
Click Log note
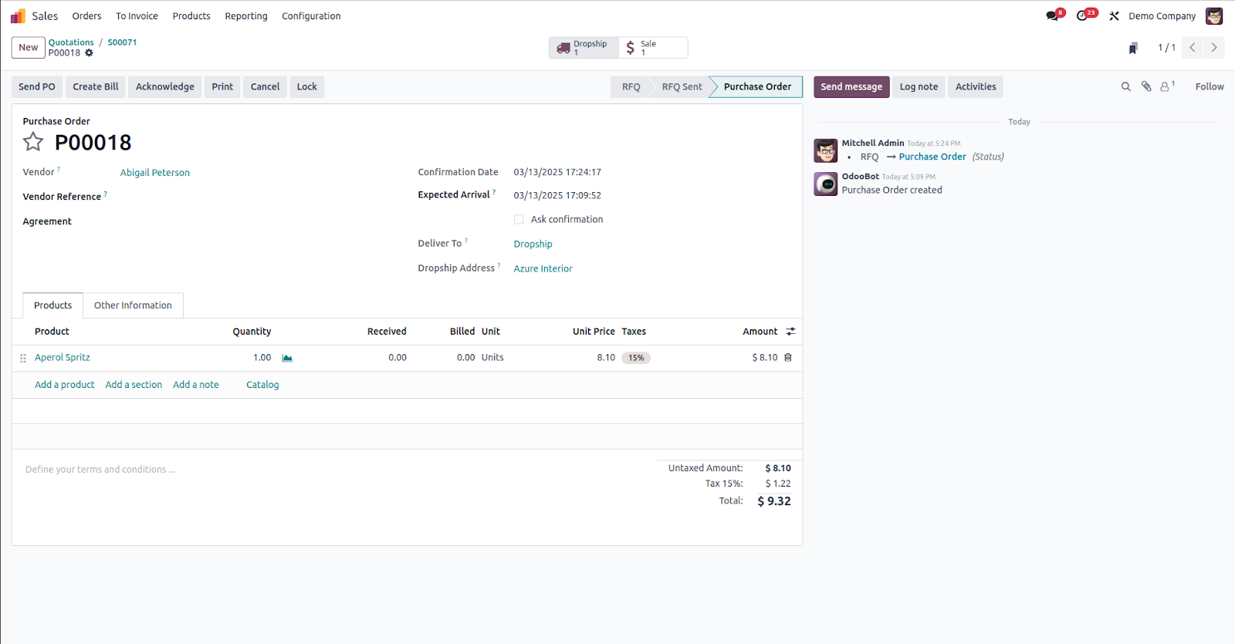[919, 86]
